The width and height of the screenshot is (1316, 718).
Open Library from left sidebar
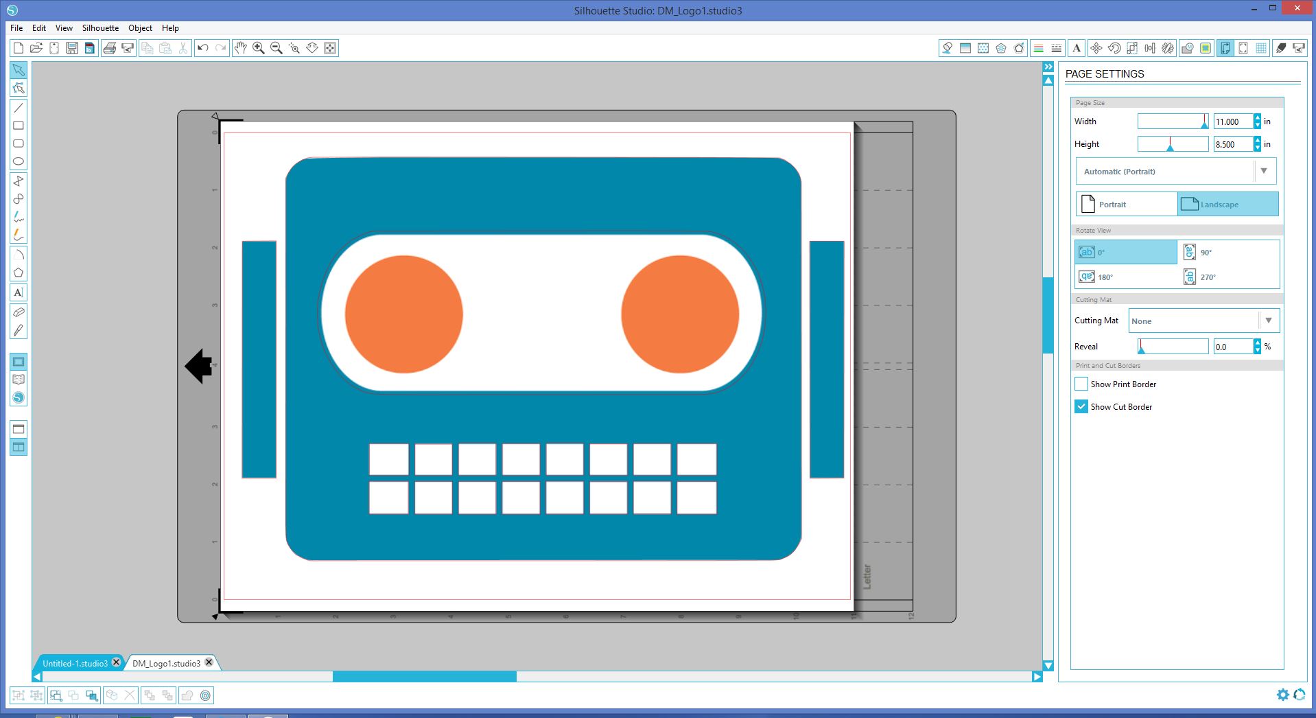click(19, 380)
